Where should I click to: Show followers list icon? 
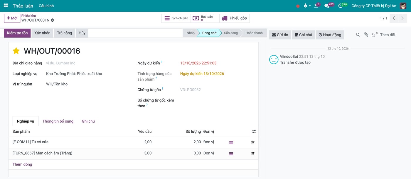(374, 35)
